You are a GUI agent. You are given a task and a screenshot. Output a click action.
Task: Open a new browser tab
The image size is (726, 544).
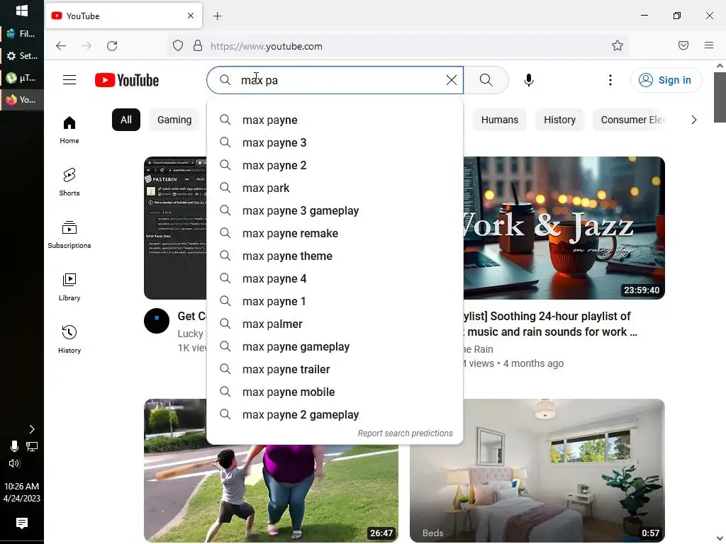click(217, 16)
